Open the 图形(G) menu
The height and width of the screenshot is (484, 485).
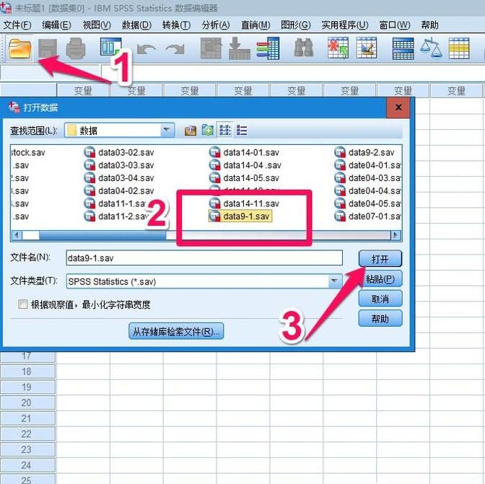pos(295,25)
